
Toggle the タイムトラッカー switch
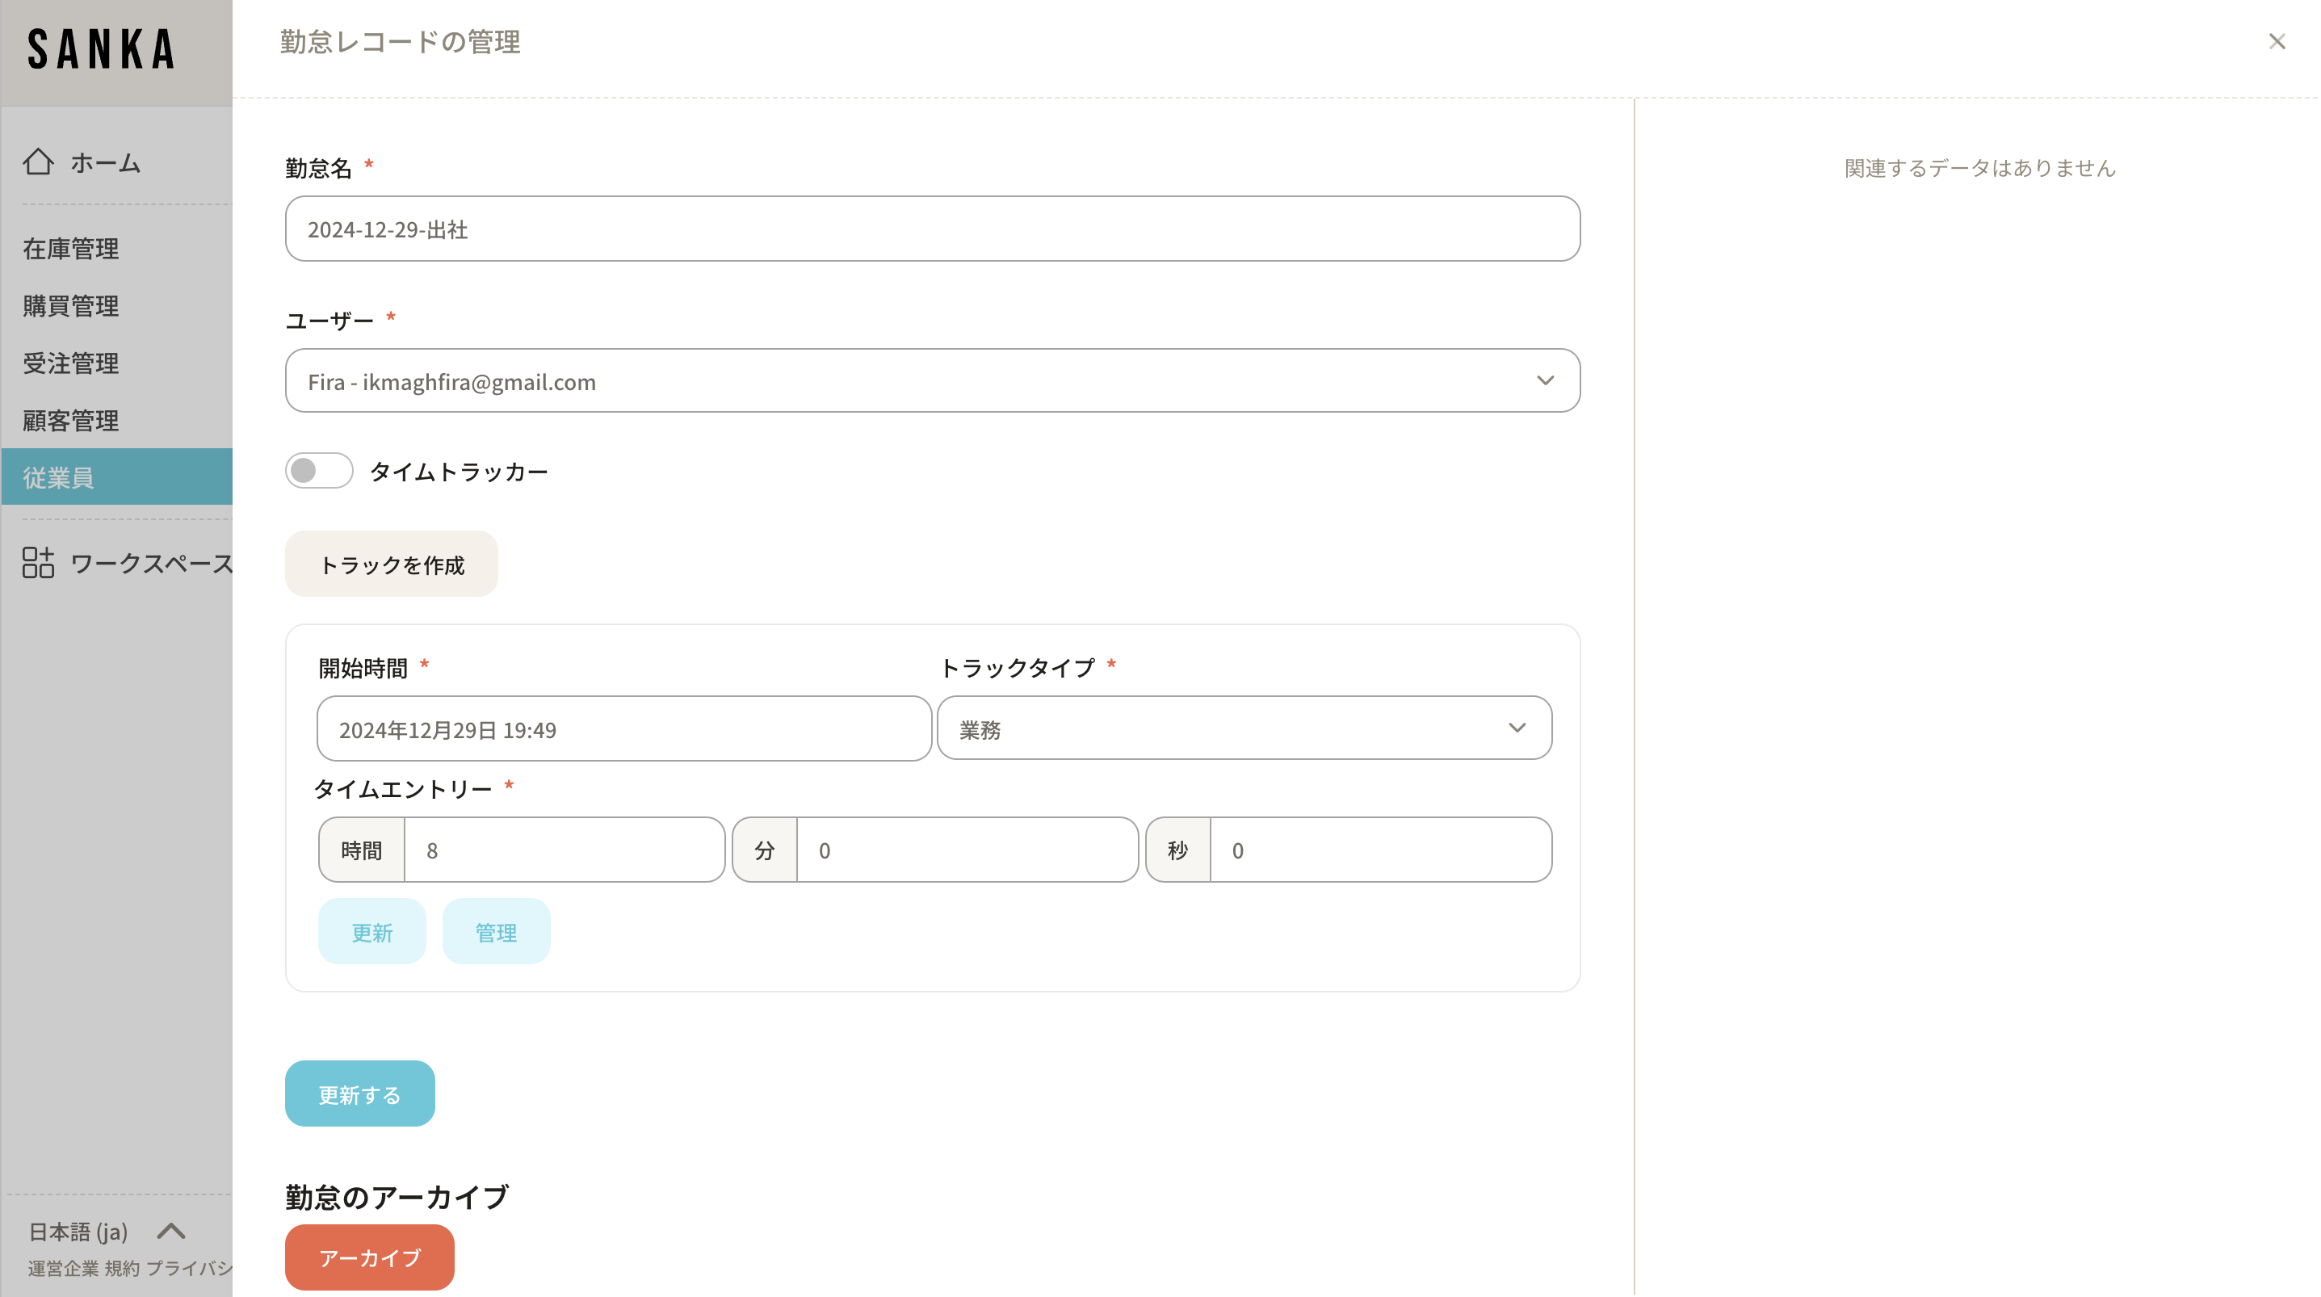point(319,471)
